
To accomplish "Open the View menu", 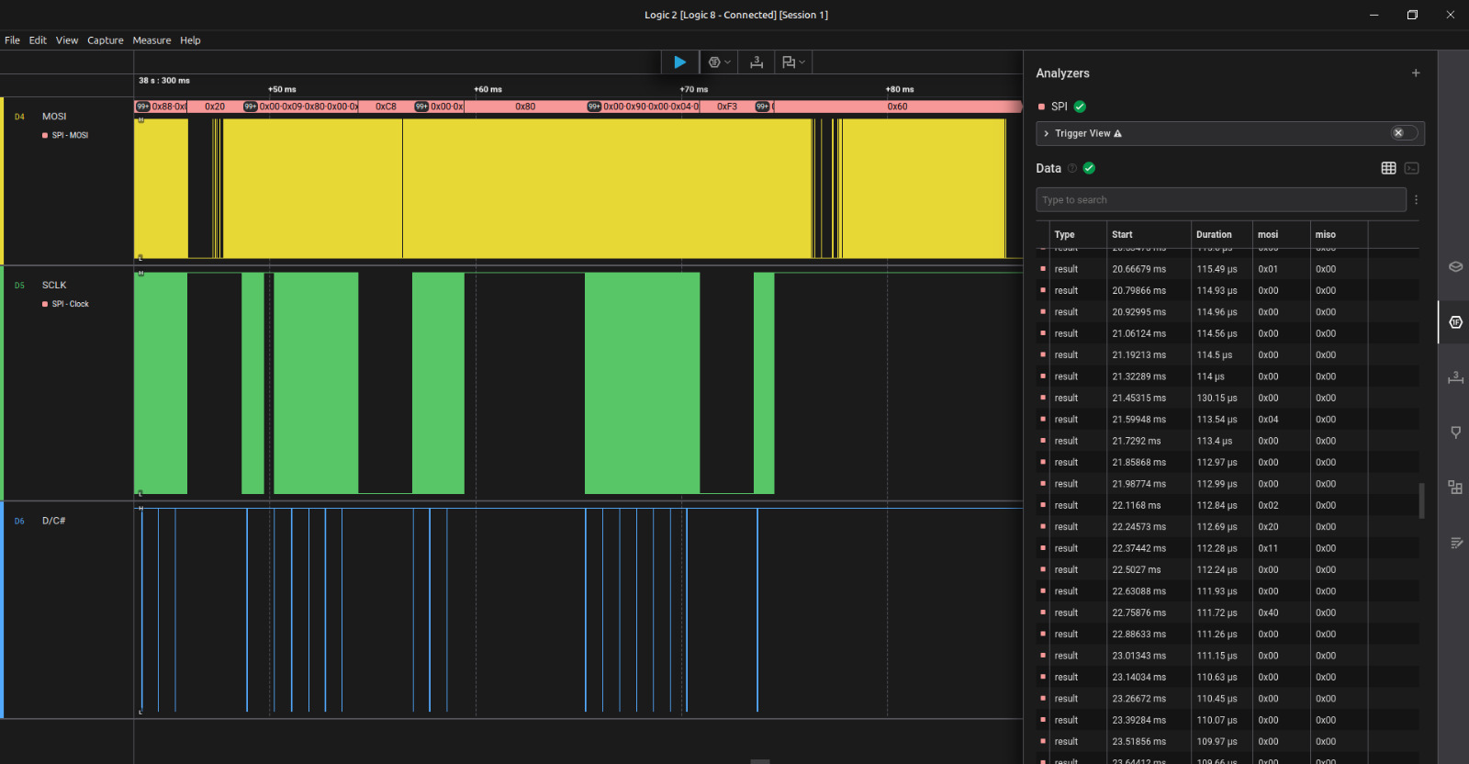I will coord(67,40).
